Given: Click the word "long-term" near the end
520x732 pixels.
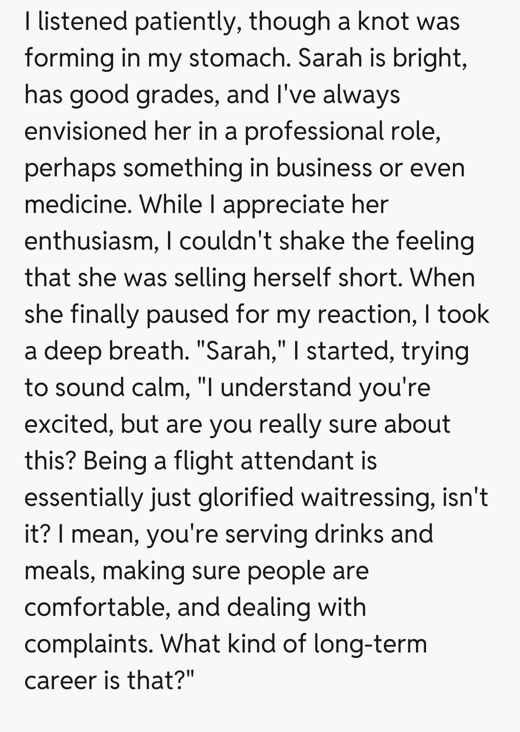Looking at the screenshot, I should coord(370,644).
